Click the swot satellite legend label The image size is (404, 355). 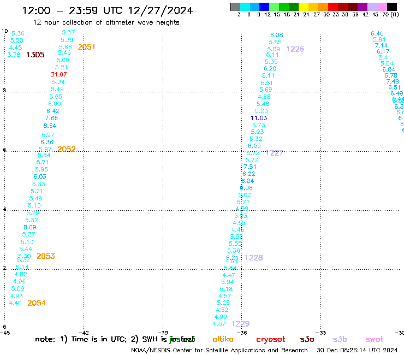point(375,340)
